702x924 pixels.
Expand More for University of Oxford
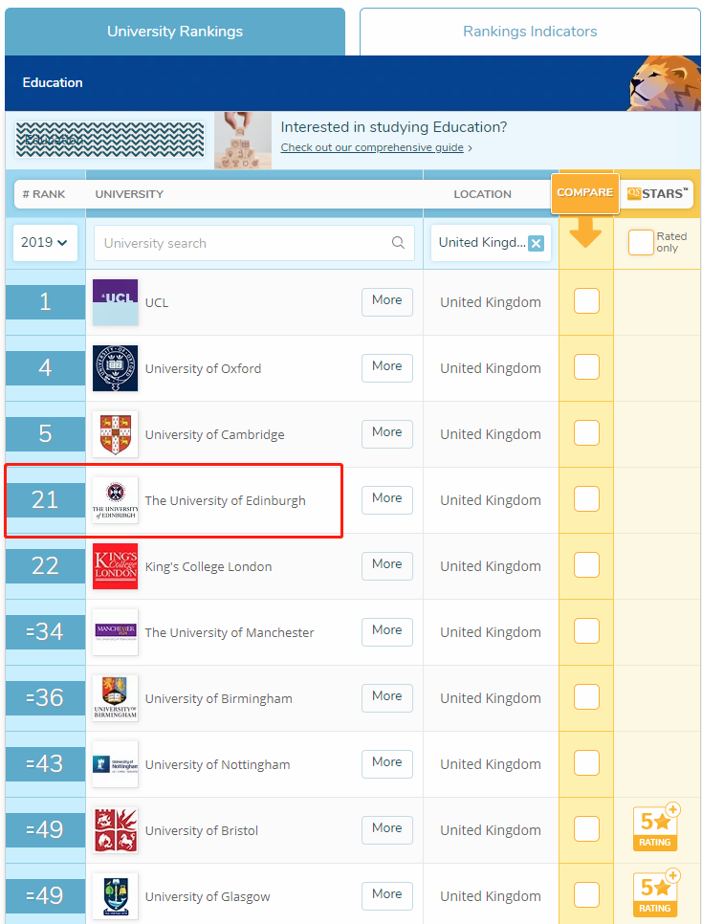click(386, 367)
